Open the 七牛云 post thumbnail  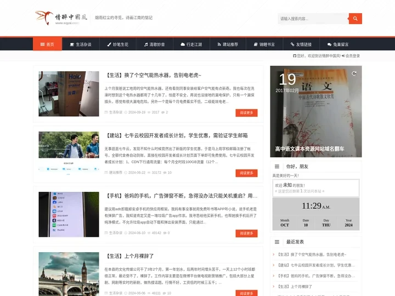(69, 154)
